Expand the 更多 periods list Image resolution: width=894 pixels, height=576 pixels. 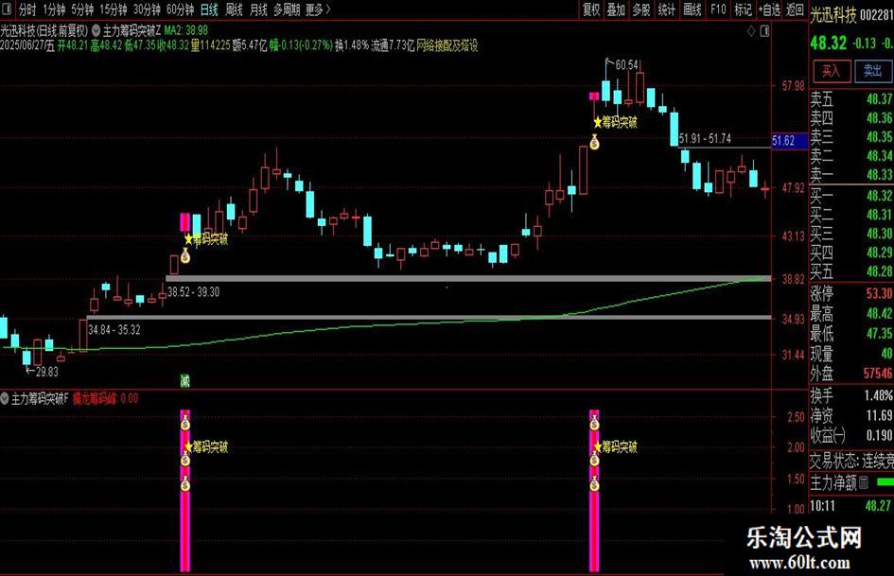pos(318,9)
